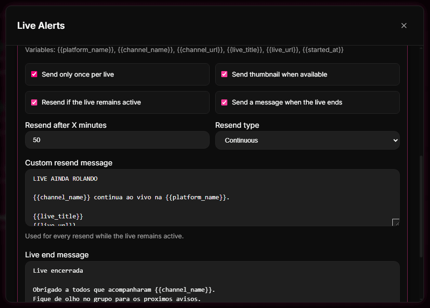Click the 'Send only once per live' label

tap(78, 74)
